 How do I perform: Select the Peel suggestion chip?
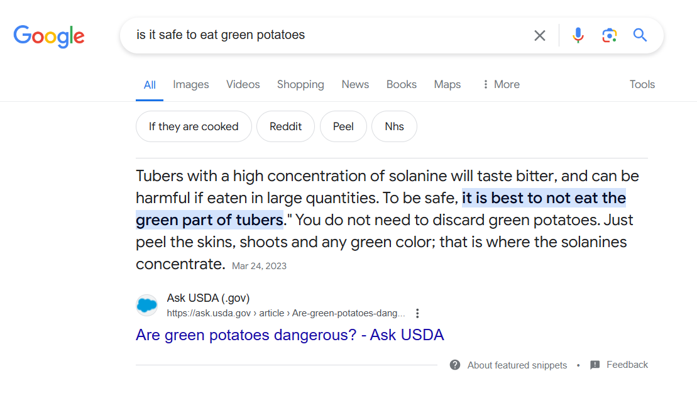(x=343, y=126)
